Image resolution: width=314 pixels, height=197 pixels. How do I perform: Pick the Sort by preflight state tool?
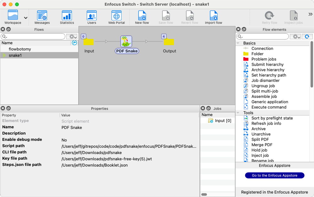pos(272,118)
